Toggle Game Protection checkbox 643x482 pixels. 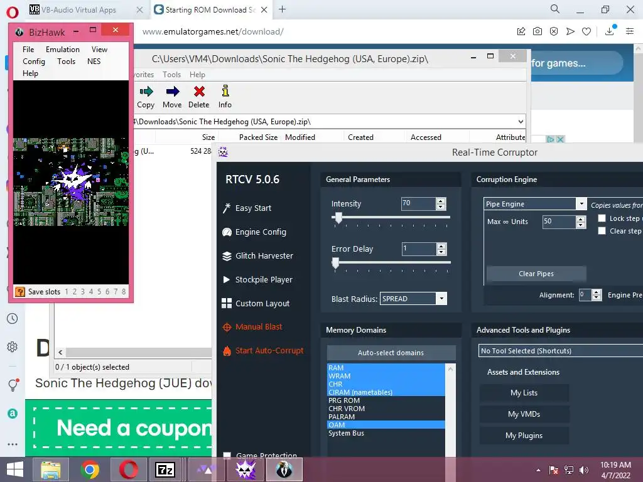pyautogui.click(x=227, y=455)
